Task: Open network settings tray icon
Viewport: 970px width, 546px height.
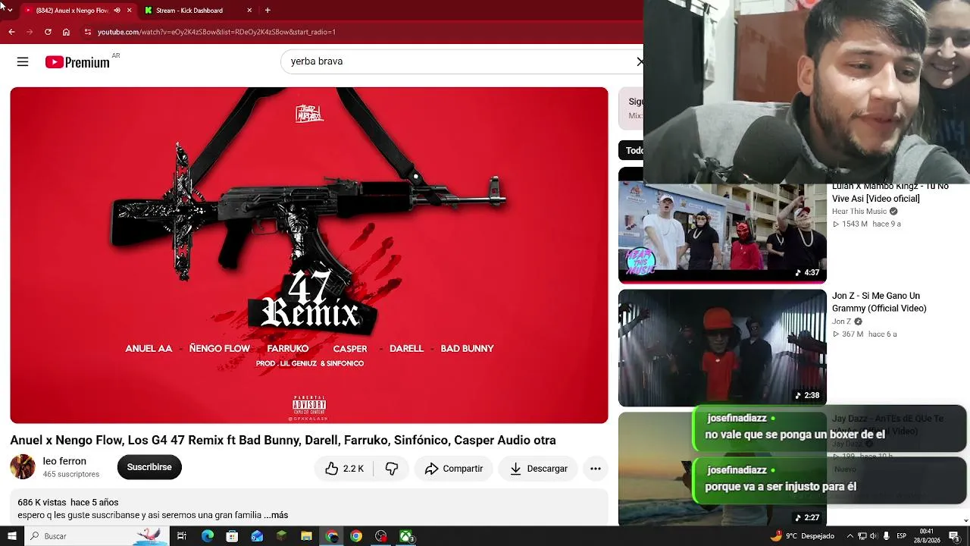Action: pos(862,536)
